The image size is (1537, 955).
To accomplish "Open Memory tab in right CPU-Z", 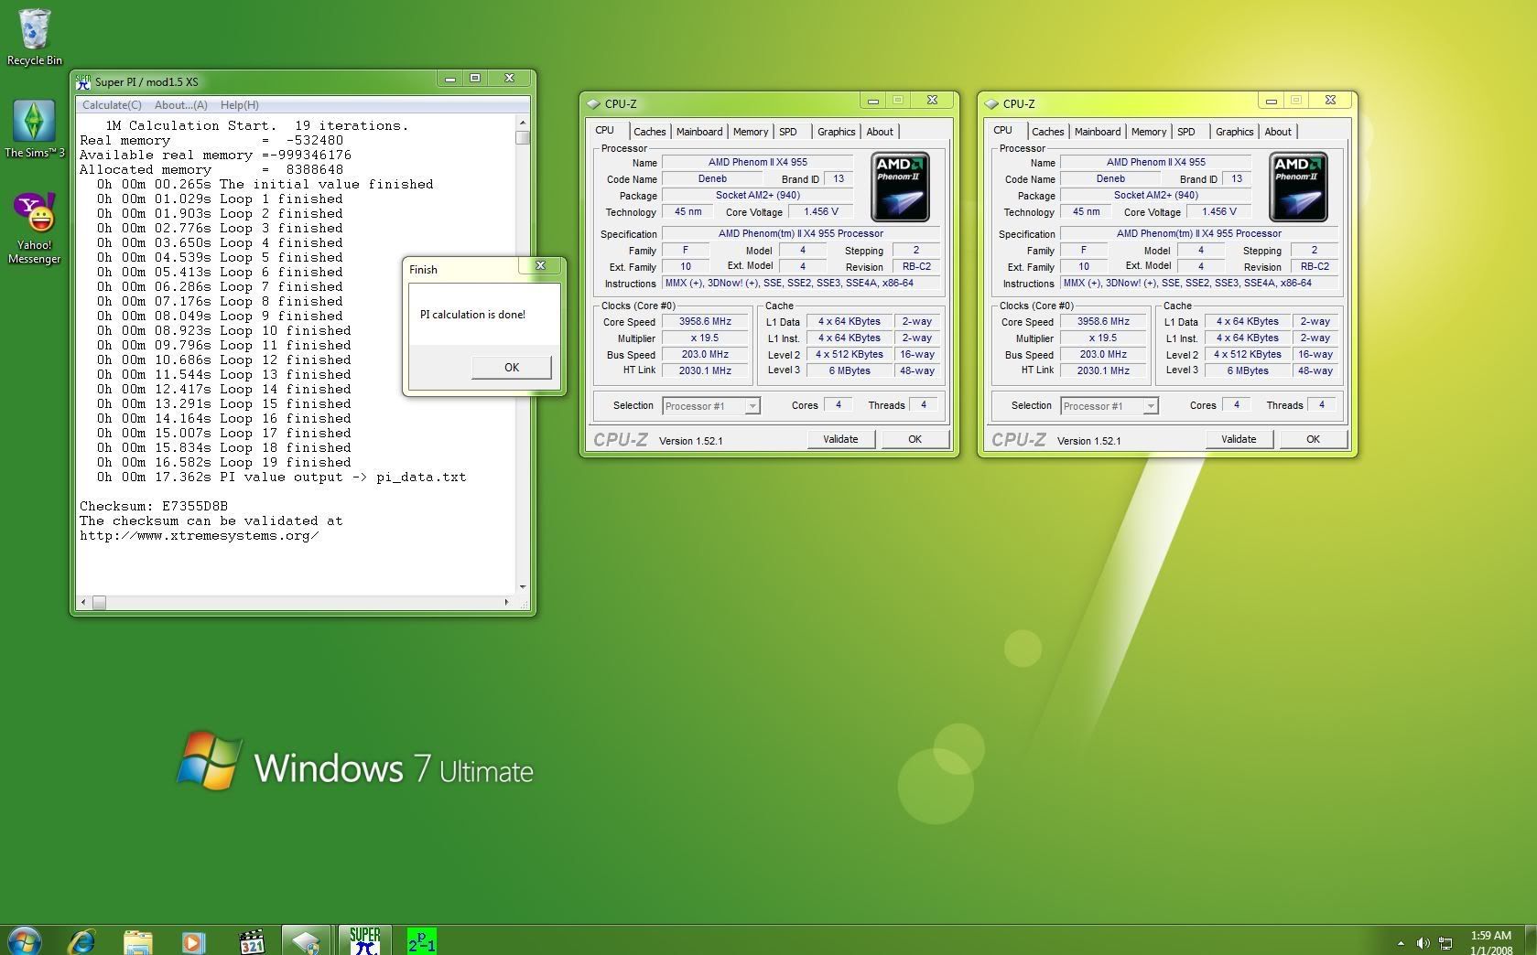I will tap(1149, 132).
